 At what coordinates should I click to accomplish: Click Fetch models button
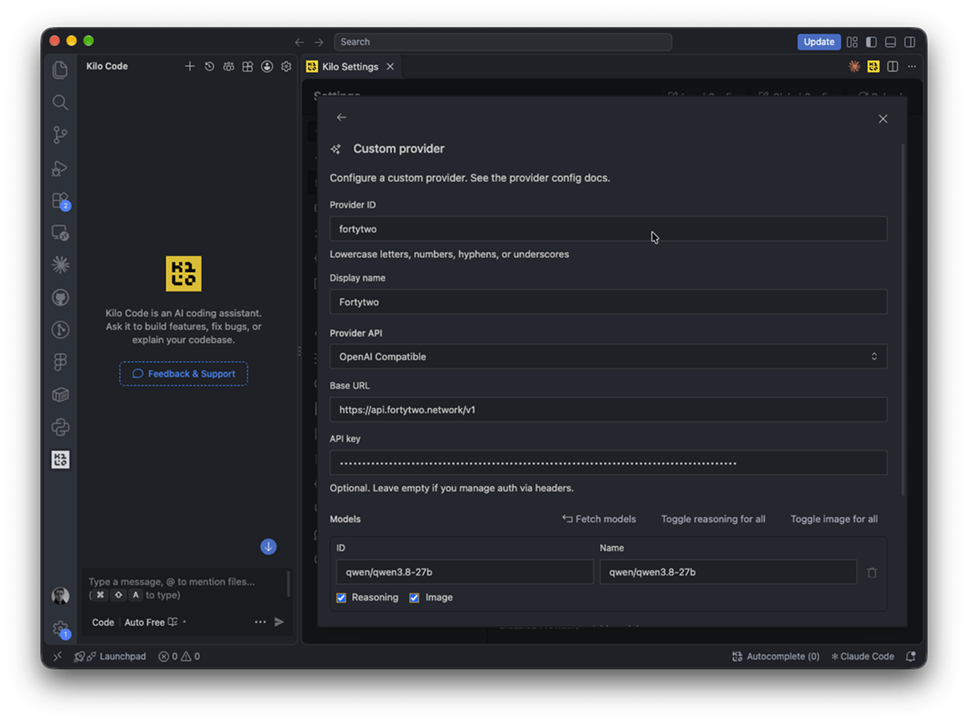tap(599, 519)
